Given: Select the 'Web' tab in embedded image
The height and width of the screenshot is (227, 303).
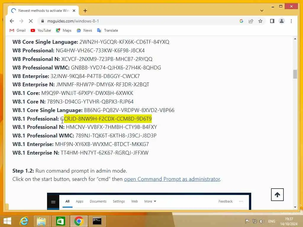Looking at the screenshot, I should [x=134, y=201].
